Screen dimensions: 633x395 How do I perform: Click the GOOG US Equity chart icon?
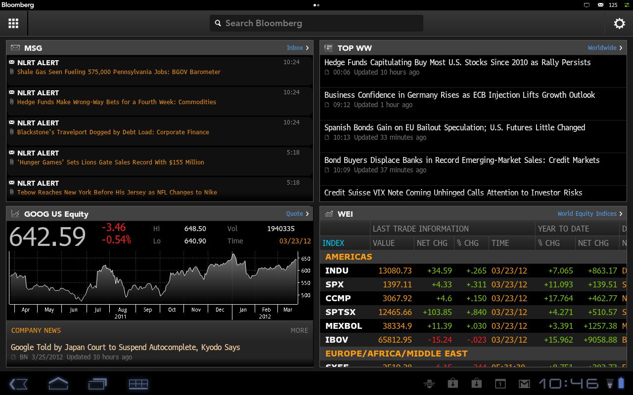(15, 214)
